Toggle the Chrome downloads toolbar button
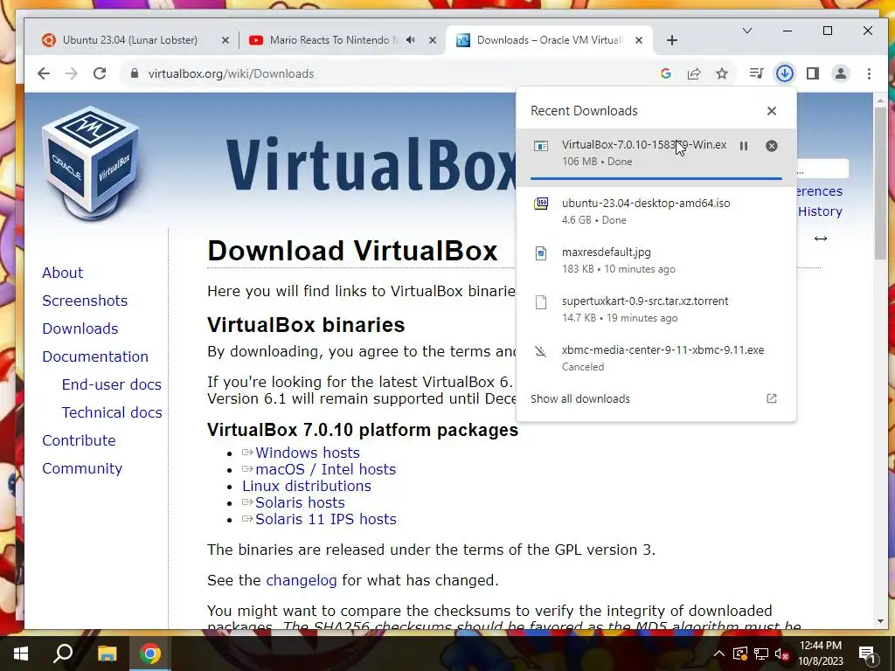 tap(785, 73)
